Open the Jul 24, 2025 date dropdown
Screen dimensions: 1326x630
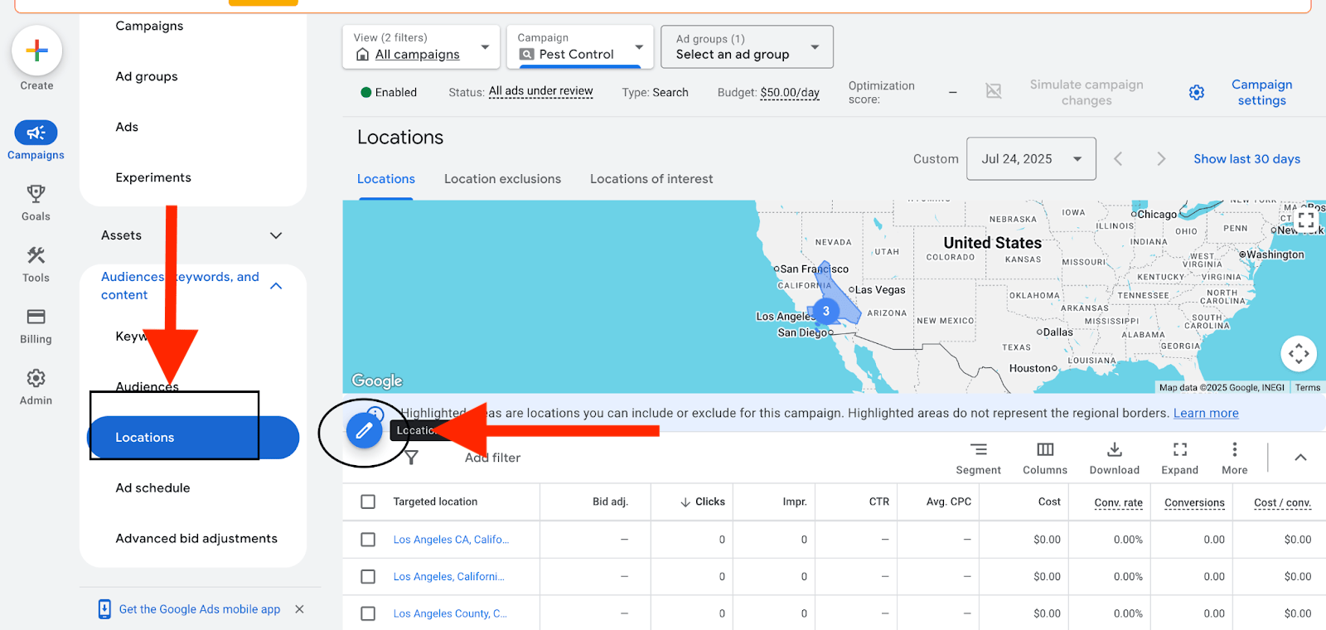[1031, 158]
